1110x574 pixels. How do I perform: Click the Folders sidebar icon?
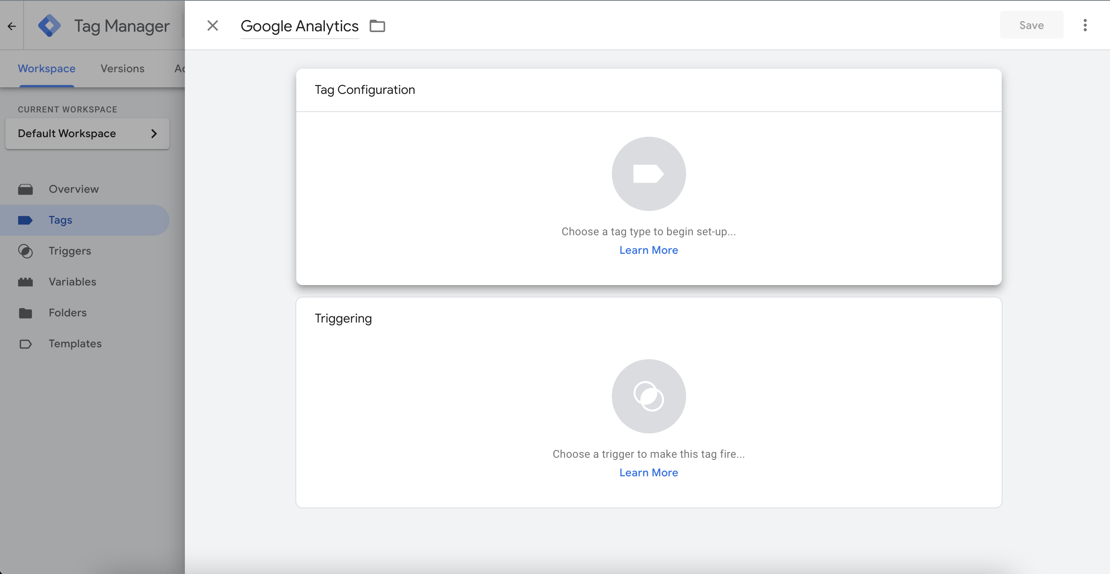pyautogui.click(x=26, y=312)
